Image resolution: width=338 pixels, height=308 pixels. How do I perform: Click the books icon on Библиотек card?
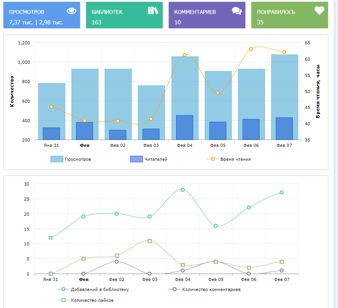point(153,10)
